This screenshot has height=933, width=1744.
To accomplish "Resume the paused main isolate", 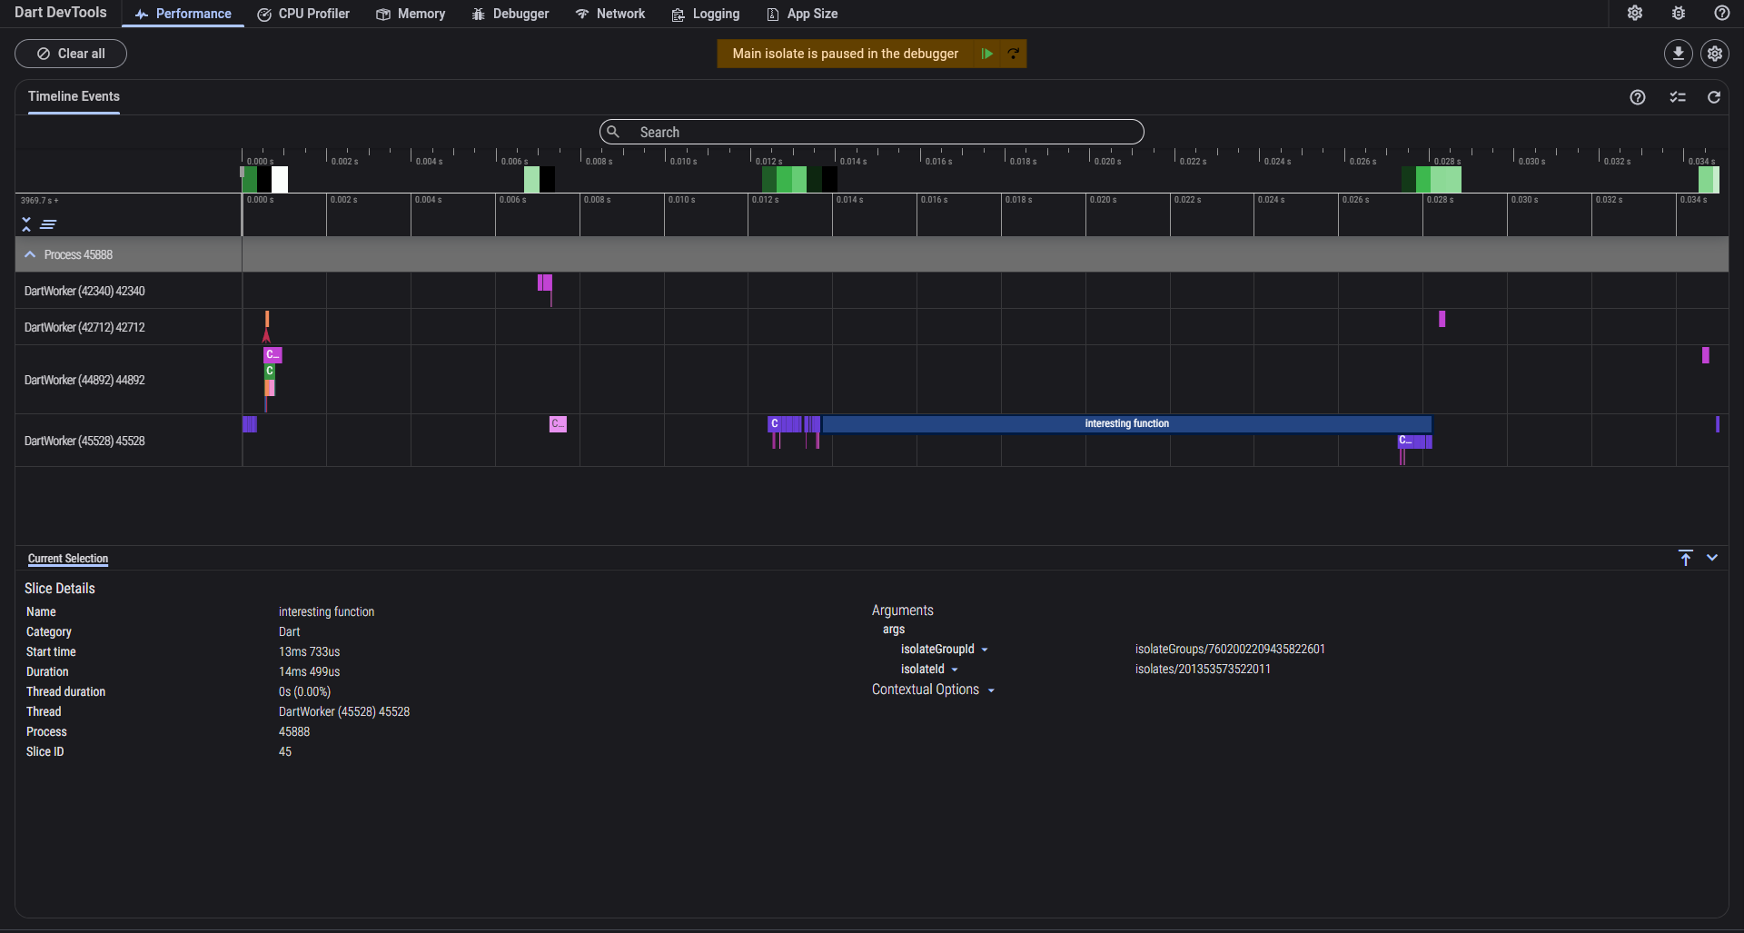I will coord(987,54).
